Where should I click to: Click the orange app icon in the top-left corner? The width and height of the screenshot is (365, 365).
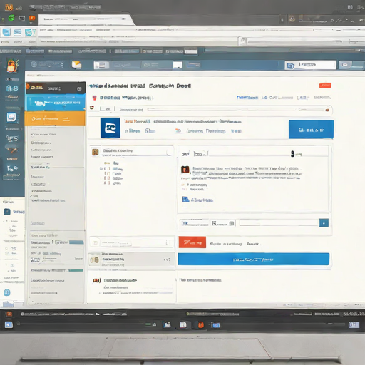[x=9, y=7]
